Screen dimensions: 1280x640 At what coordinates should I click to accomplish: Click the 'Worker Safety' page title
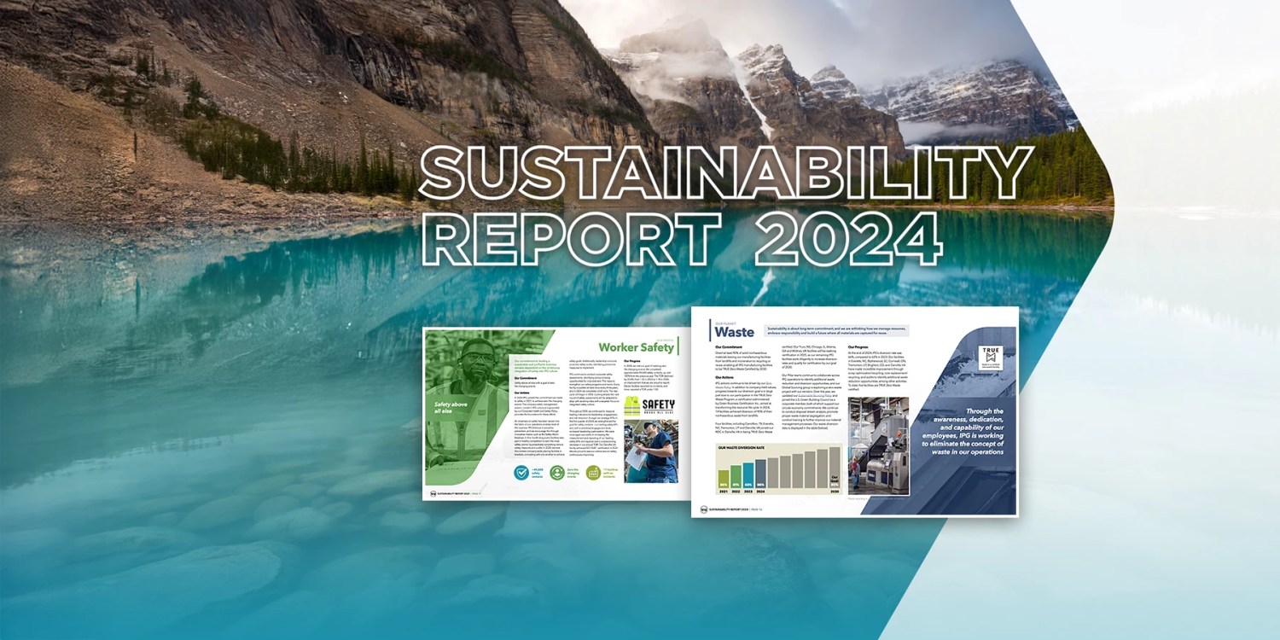pyautogui.click(x=636, y=347)
